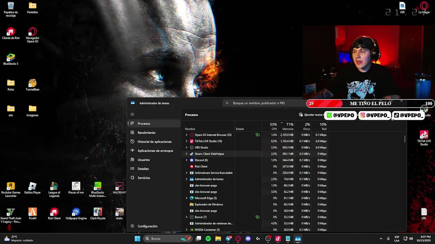Sort processes by the Nombre column
Image resolution: width=435 pixels, height=244 pixels.
pyautogui.click(x=209, y=126)
